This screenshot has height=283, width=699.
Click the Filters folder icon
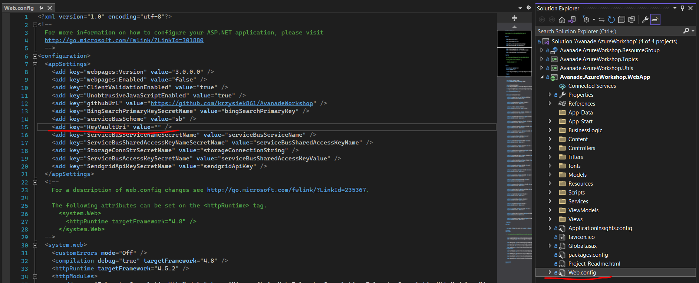click(x=562, y=157)
